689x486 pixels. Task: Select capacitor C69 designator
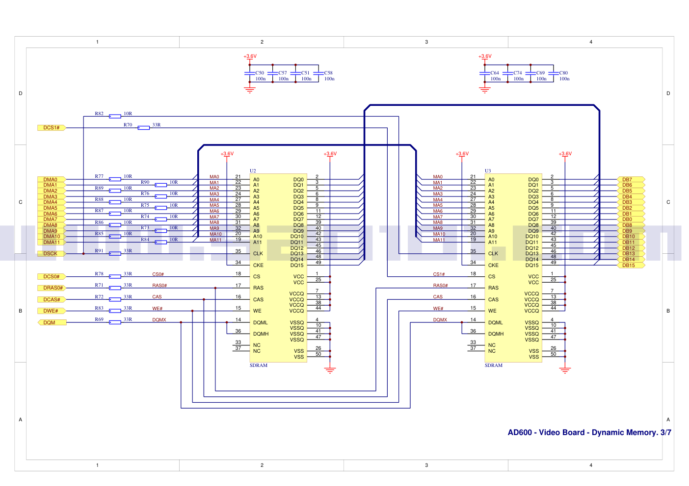540,73
